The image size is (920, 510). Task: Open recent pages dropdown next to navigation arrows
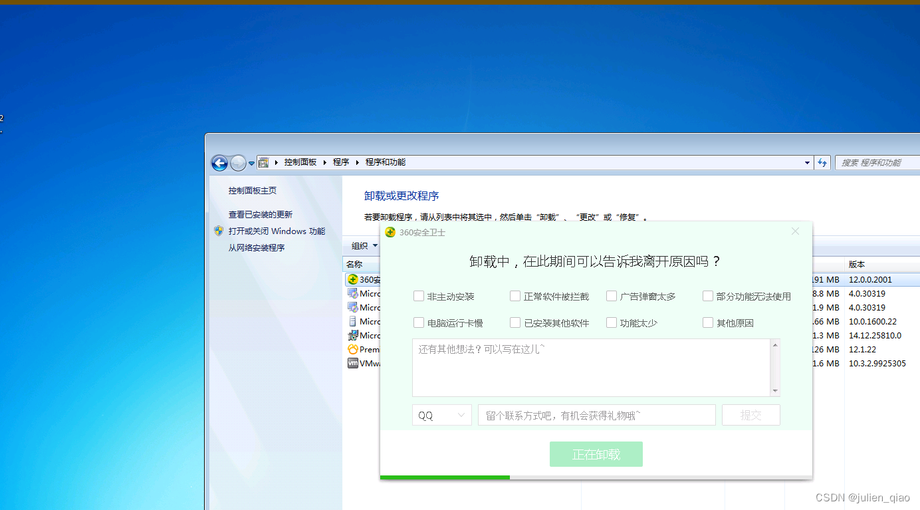coord(251,163)
